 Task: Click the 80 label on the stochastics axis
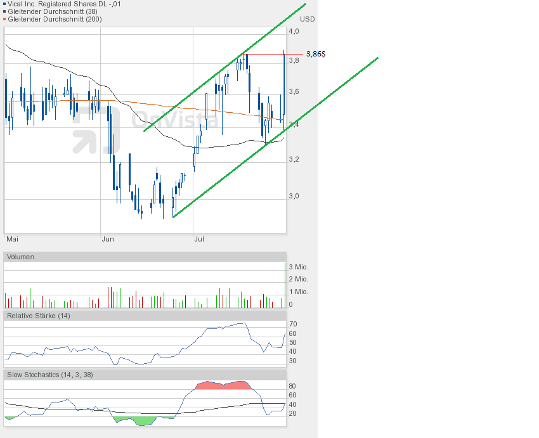tap(292, 386)
